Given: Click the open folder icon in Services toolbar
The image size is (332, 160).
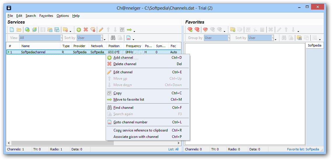Looking at the screenshot, I should (x=19, y=30).
